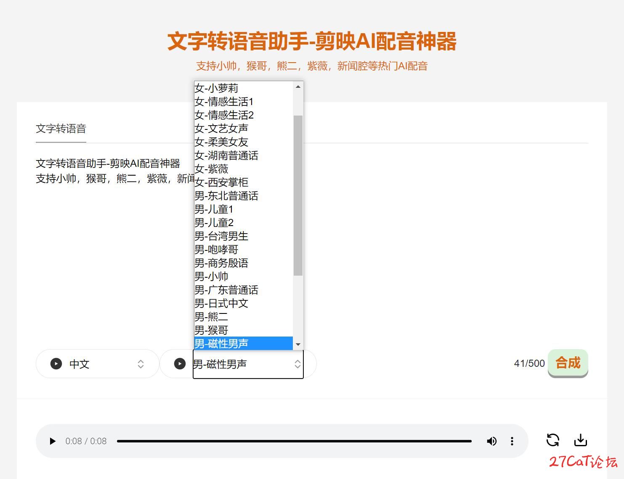
Task: Click the voice list scrollbar thumb
Action: [x=298, y=195]
